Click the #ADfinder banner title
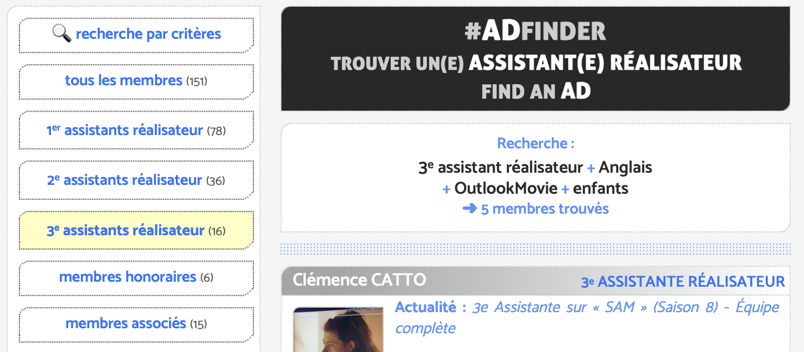 535,32
